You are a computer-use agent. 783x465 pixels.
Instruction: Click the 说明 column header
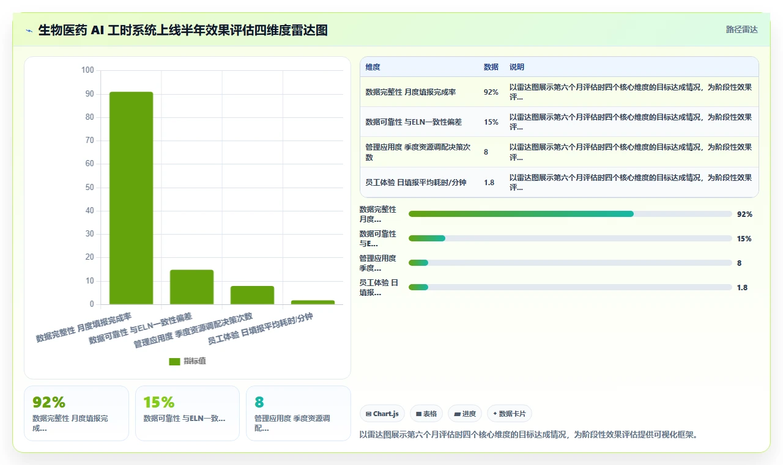516,67
